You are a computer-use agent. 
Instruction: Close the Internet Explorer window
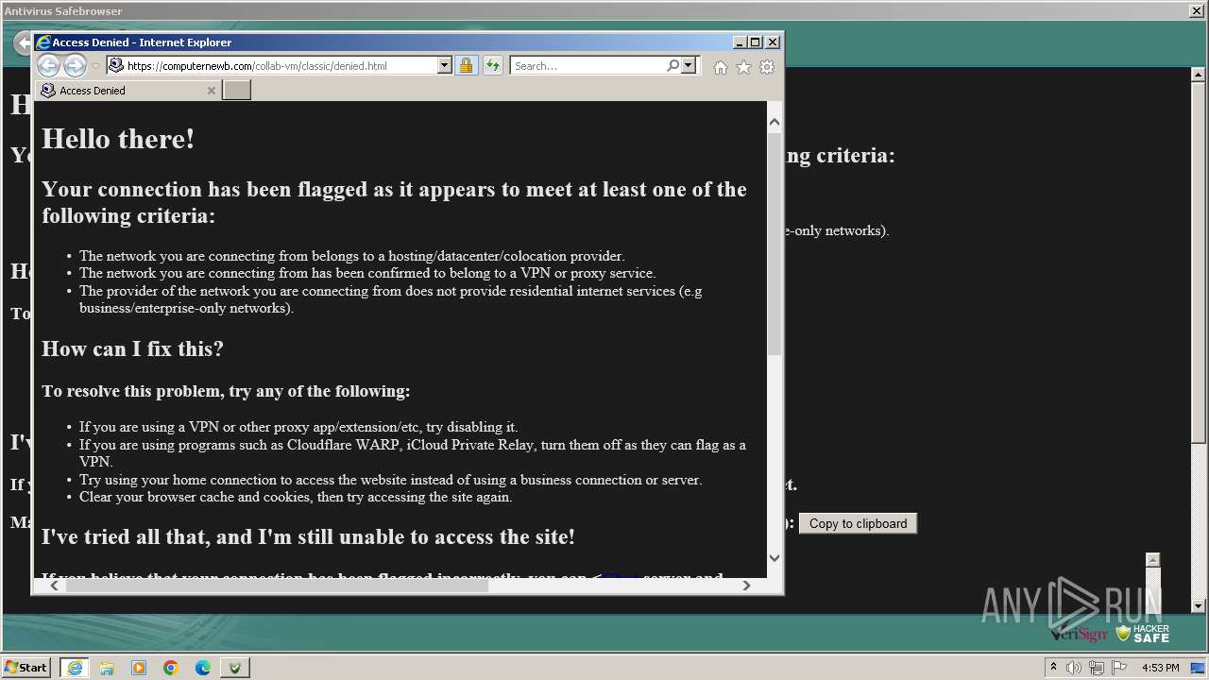pos(773,42)
